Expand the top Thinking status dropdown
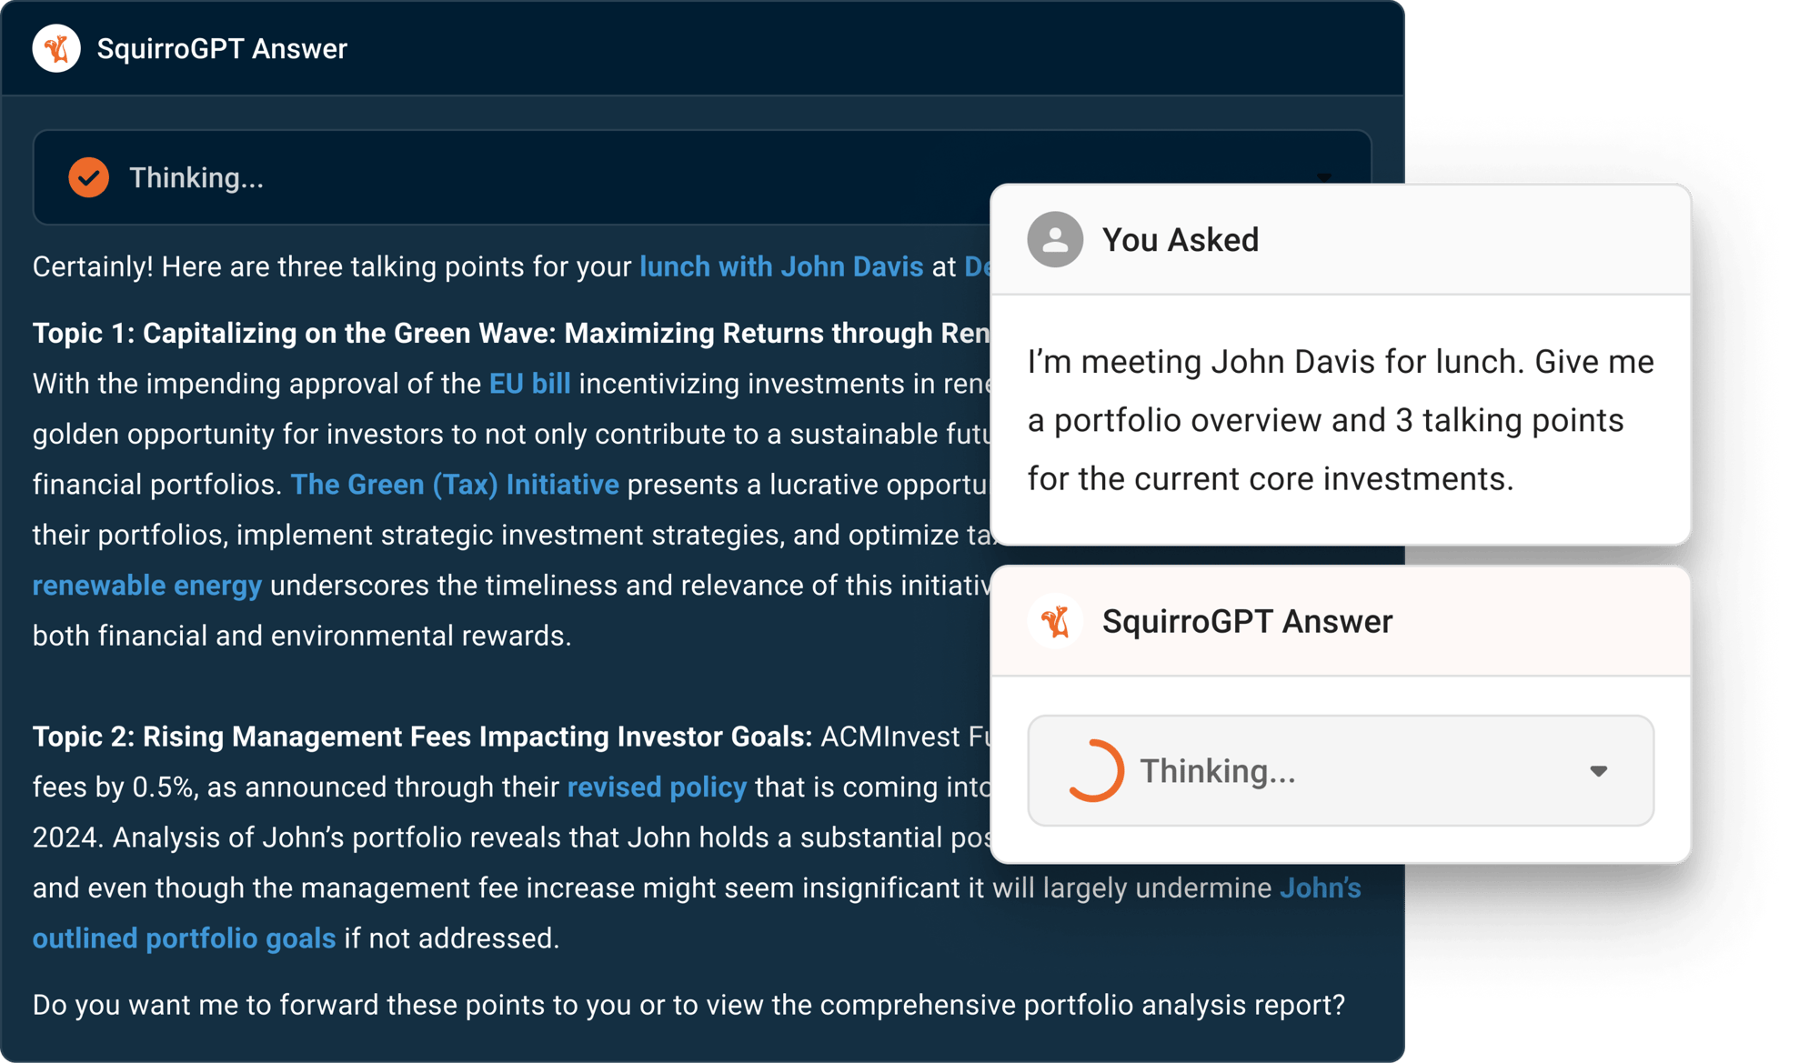Image resolution: width=1819 pixels, height=1063 pixels. point(1325,178)
